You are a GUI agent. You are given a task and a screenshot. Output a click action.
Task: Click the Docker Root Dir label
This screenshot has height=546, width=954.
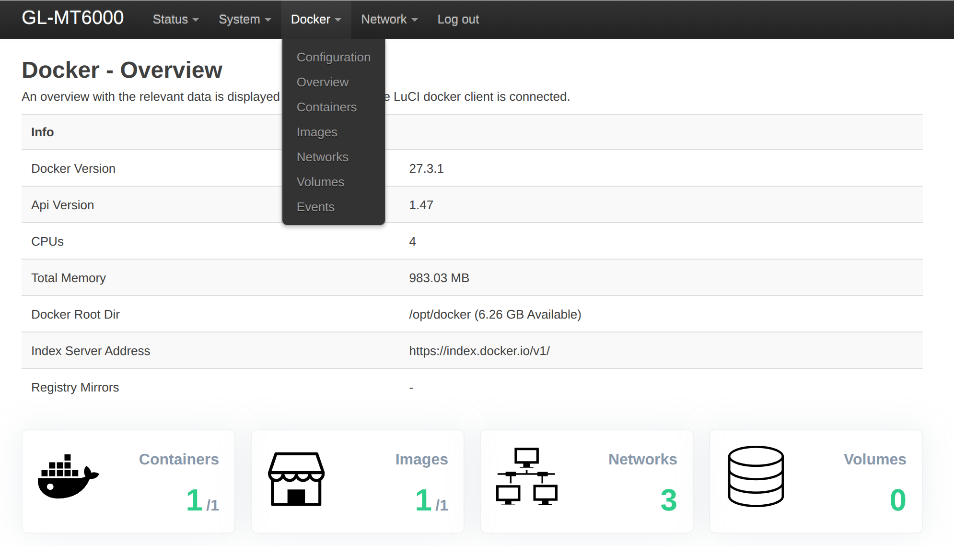click(75, 314)
